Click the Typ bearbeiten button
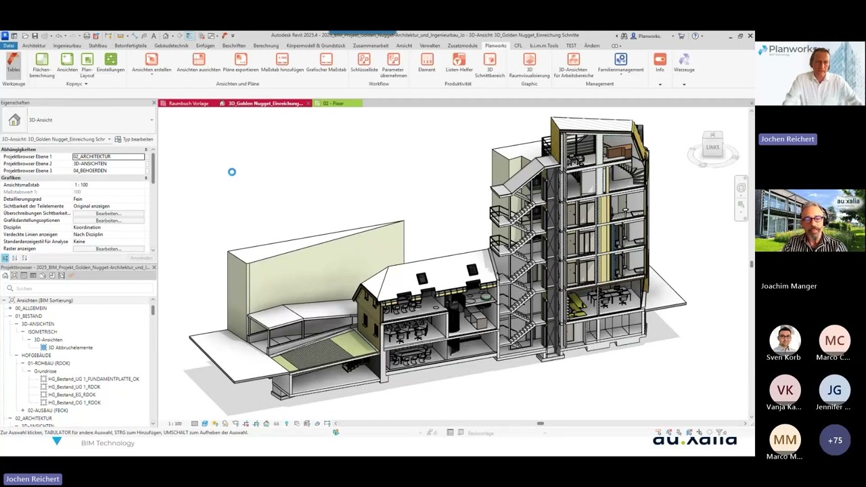This screenshot has width=866, height=487. (134, 139)
